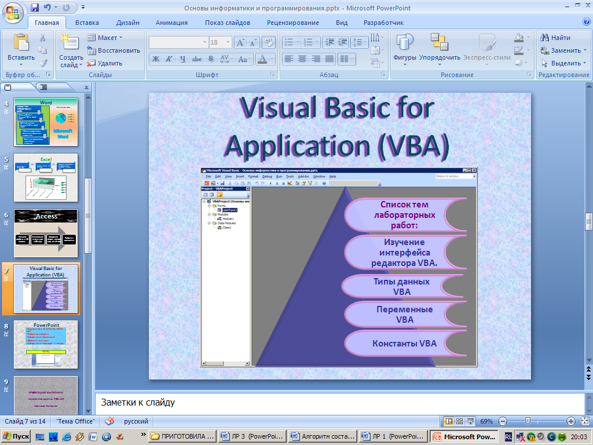Zoom out with the minus button
This screenshot has width=593, height=445.
503,421
